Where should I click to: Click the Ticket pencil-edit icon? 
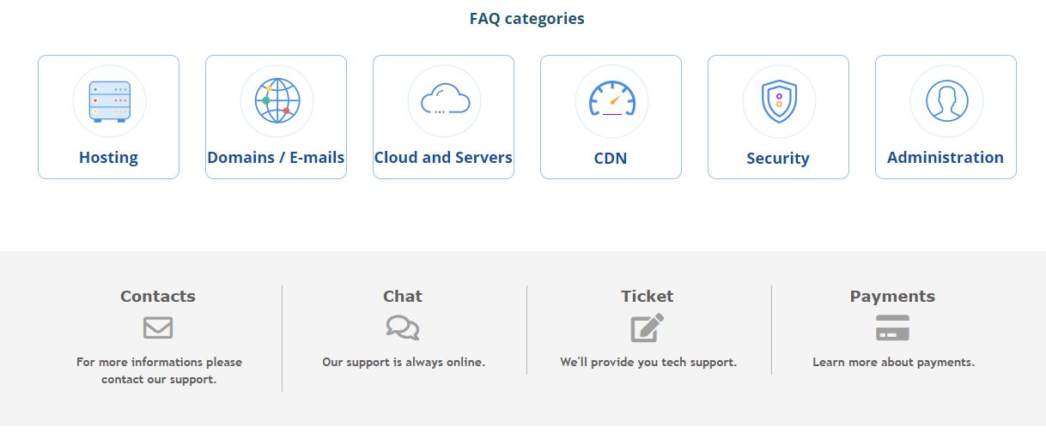point(648,328)
